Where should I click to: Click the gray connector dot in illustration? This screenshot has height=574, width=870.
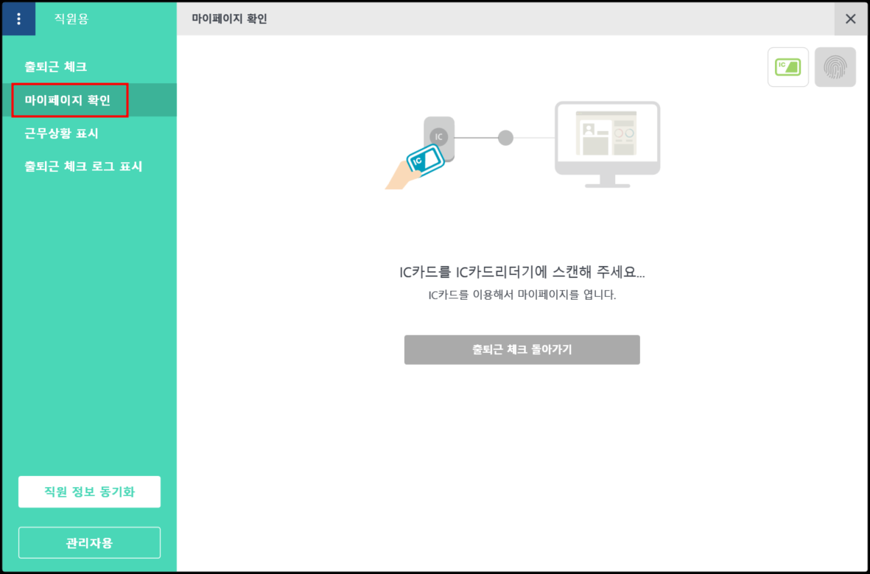505,138
